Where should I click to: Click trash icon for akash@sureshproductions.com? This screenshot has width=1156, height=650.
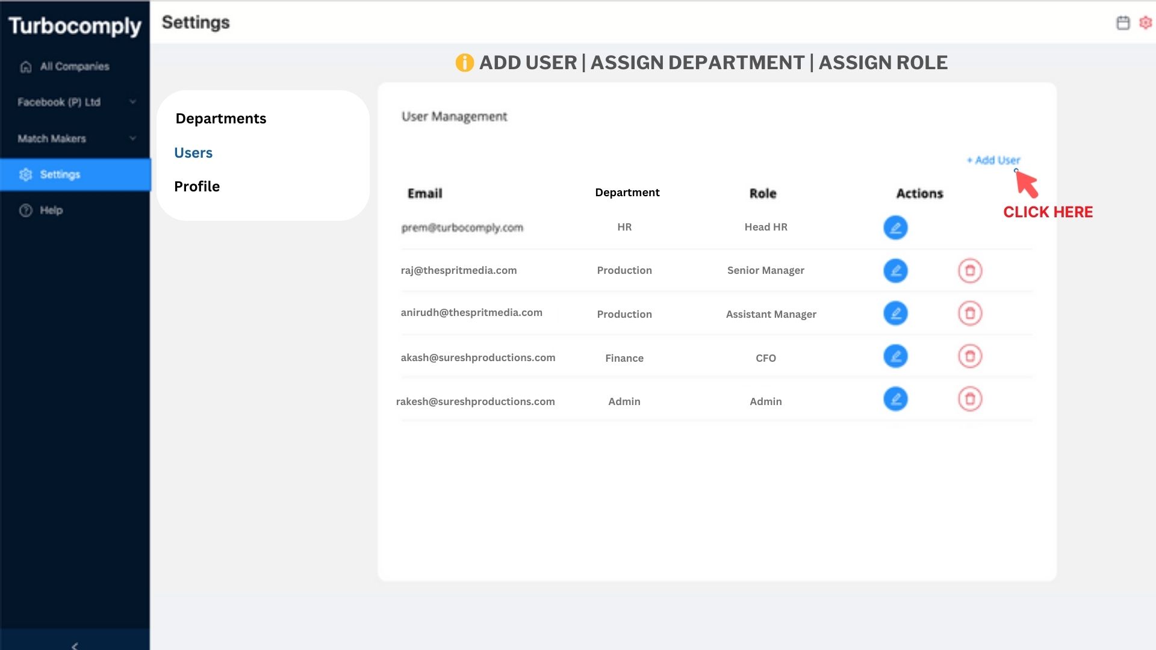tap(970, 356)
